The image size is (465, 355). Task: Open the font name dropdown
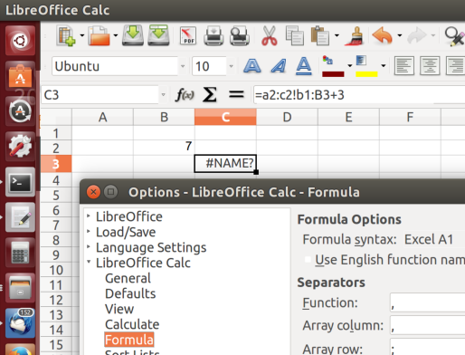183,66
